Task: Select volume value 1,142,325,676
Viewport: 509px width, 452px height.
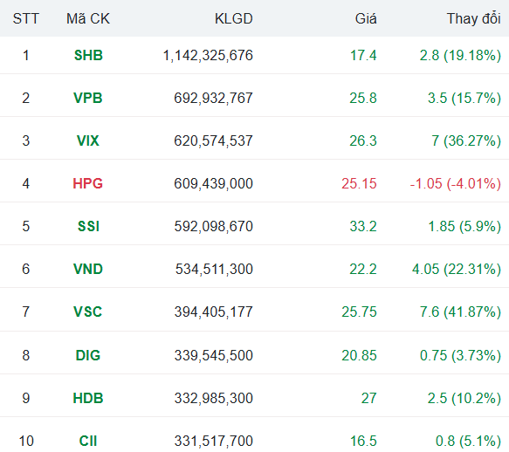Action: coord(208,56)
